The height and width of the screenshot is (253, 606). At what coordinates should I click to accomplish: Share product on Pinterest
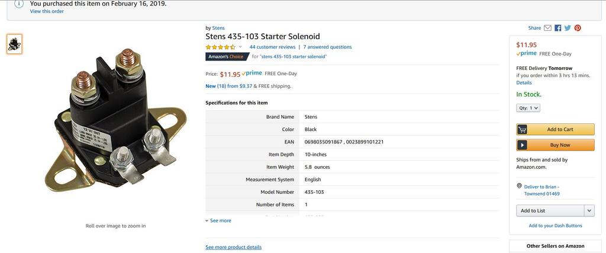click(x=578, y=28)
